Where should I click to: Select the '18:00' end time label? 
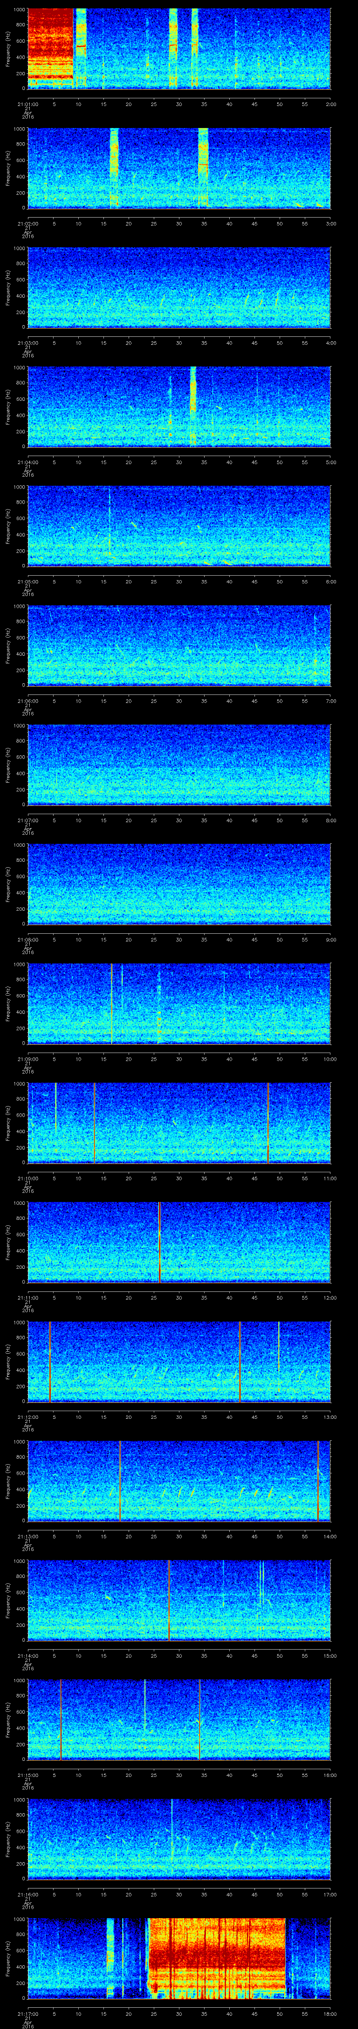click(330, 2013)
